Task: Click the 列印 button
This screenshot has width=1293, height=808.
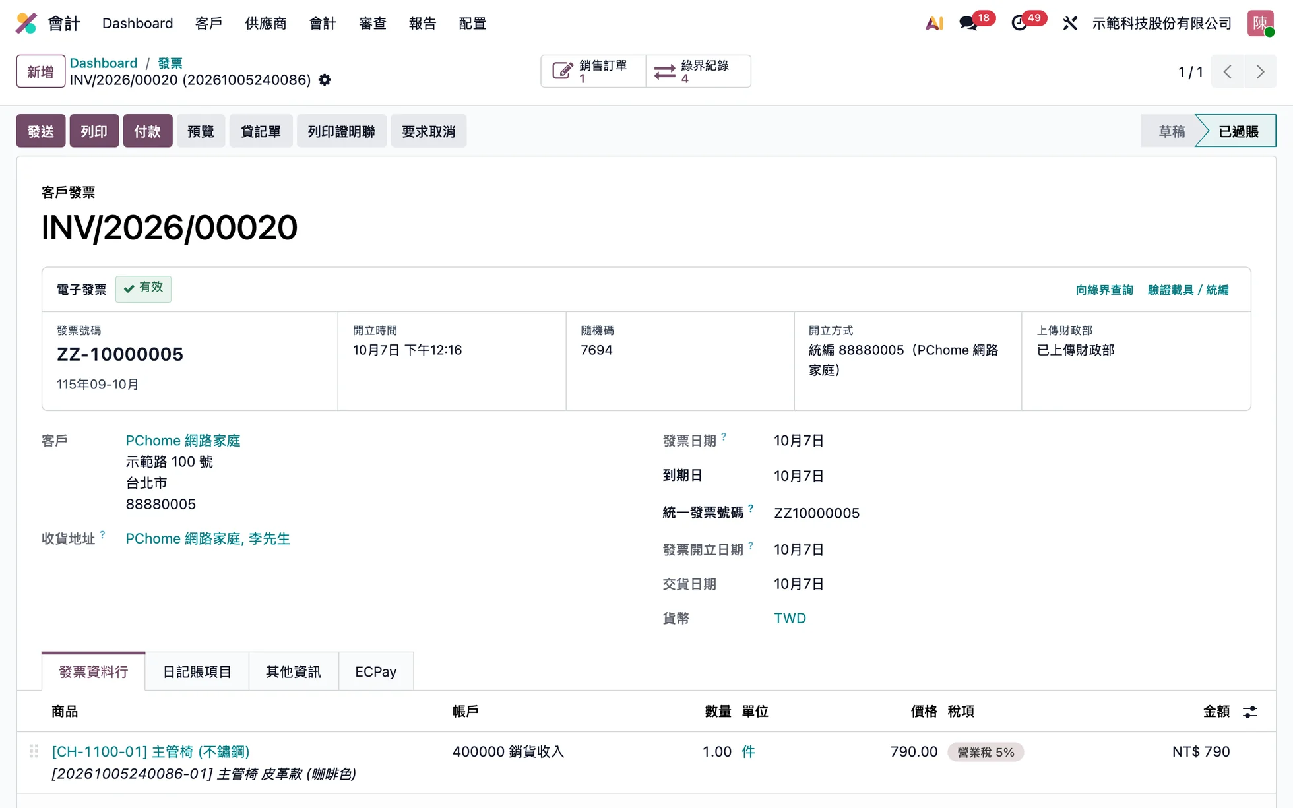Action: pyautogui.click(x=94, y=131)
